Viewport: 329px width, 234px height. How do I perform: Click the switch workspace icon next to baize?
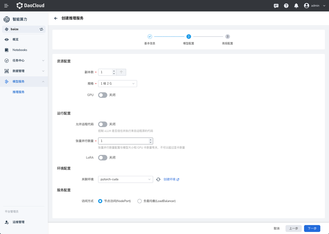click(41, 29)
